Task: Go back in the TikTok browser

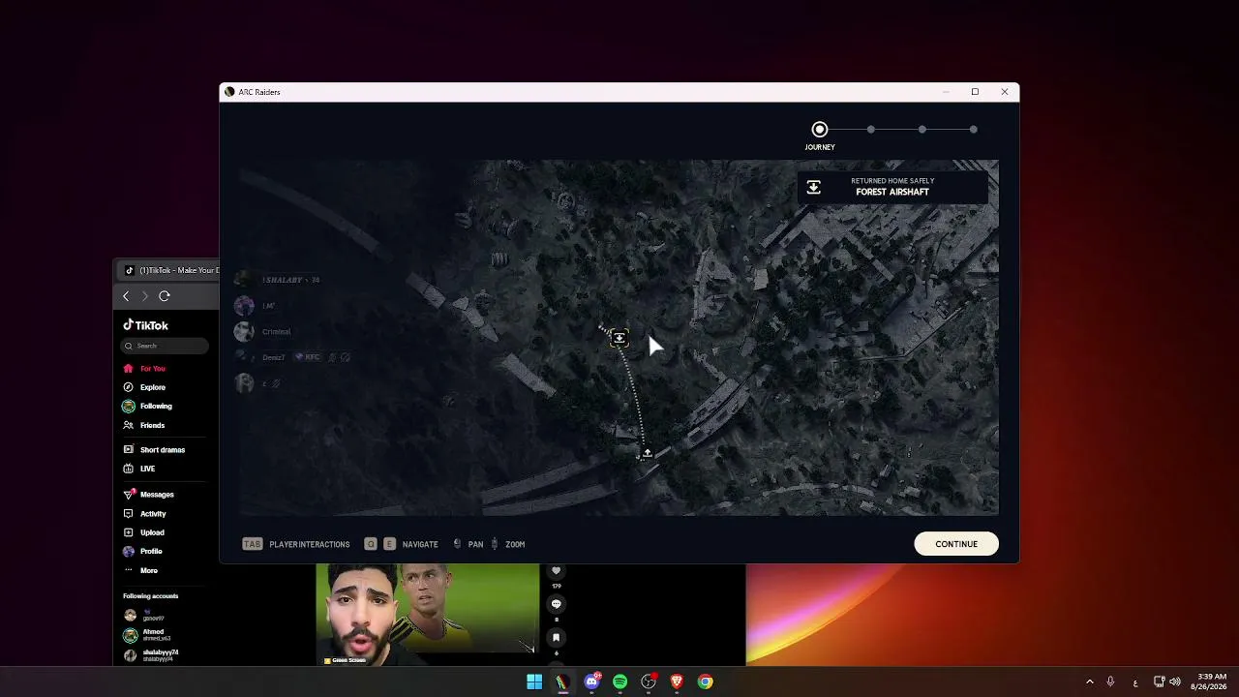Action: coord(126,296)
